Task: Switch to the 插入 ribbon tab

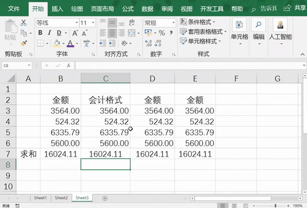Action: click(57, 9)
